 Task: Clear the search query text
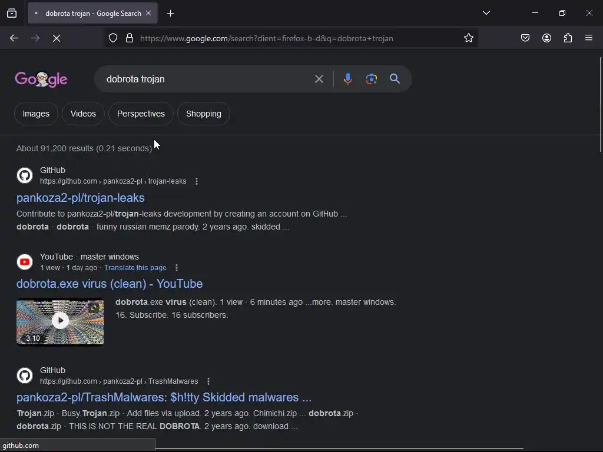[319, 79]
